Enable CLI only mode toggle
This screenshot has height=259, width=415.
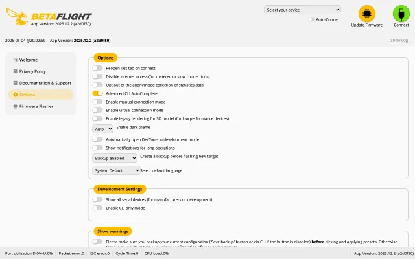pos(97,208)
